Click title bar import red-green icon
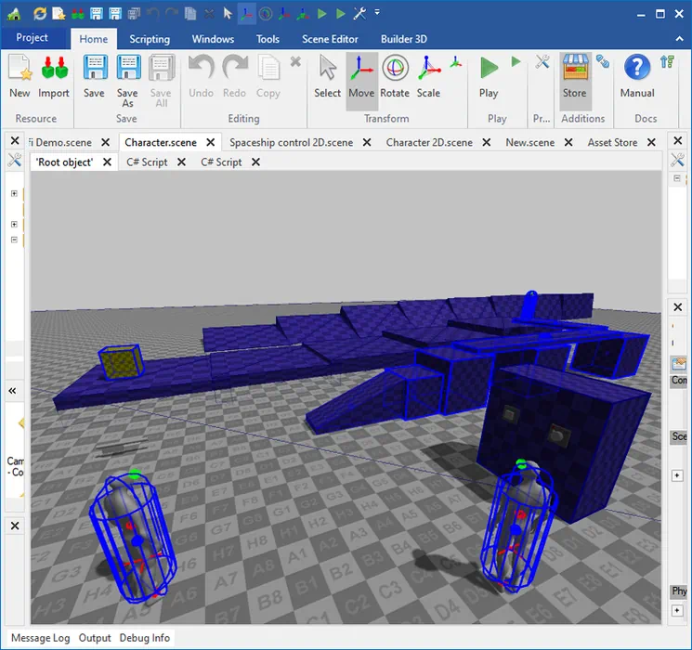 click(x=78, y=14)
